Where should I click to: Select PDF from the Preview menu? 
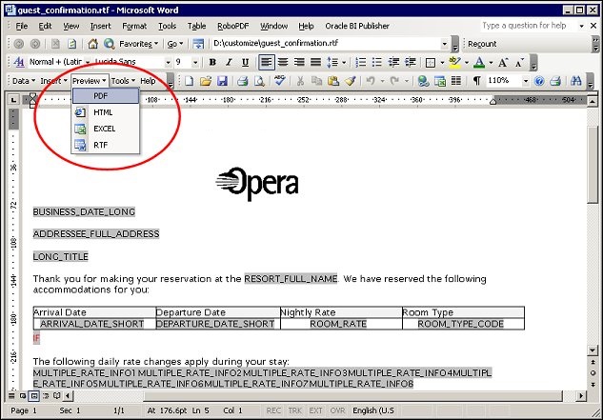tap(100, 96)
